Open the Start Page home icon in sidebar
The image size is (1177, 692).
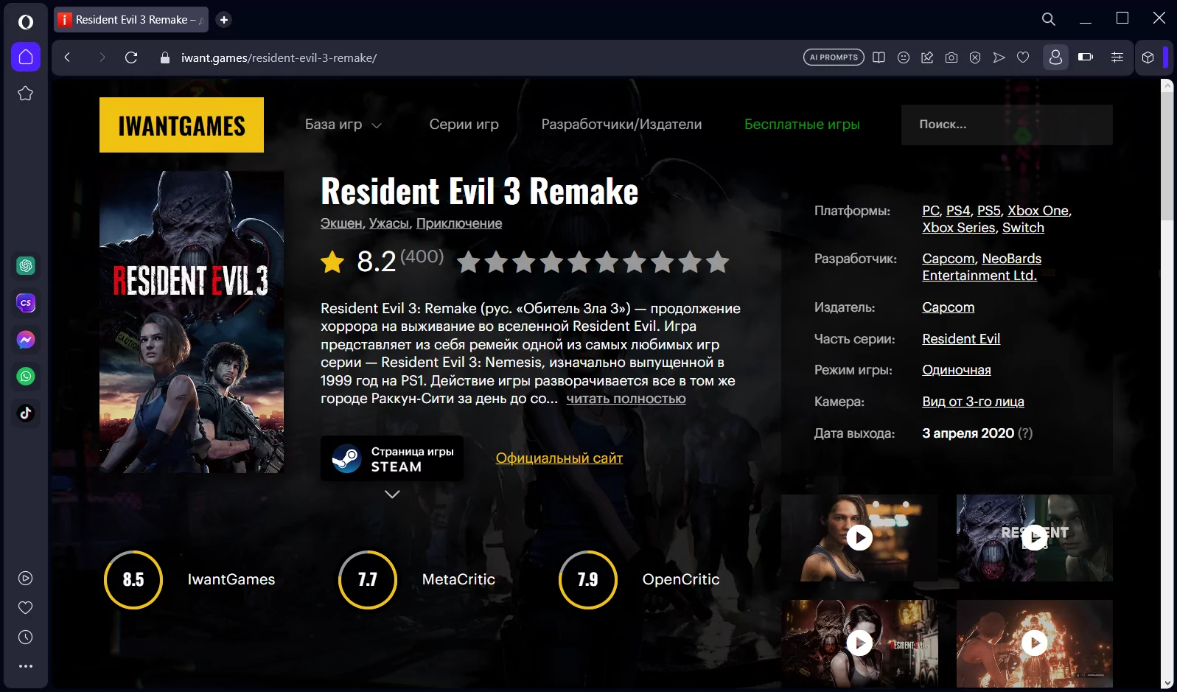click(26, 57)
